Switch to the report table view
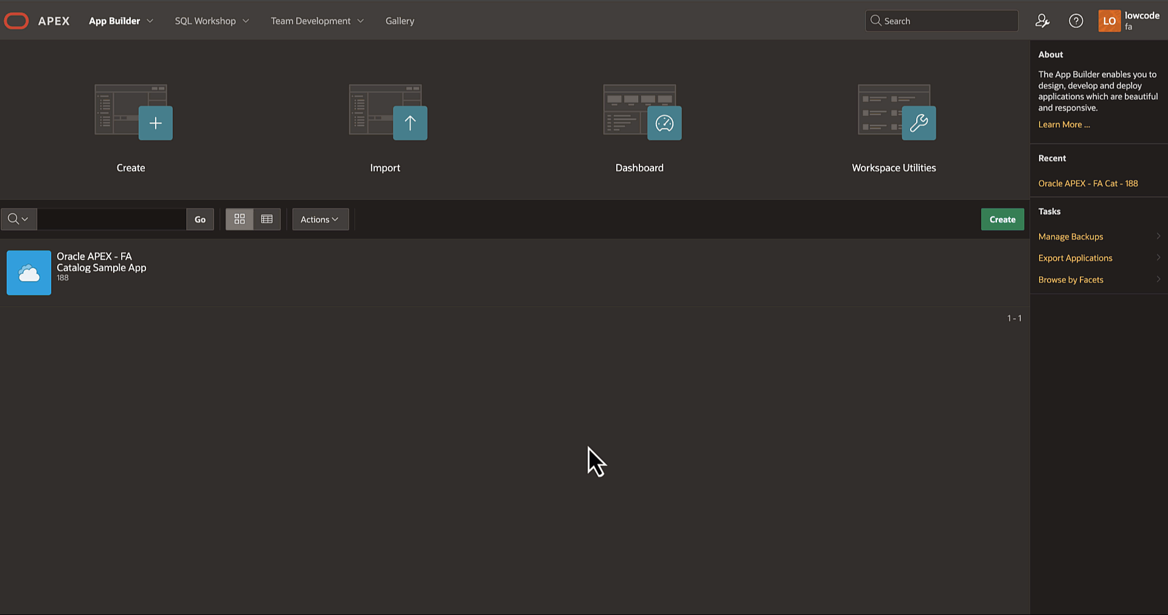1168x615 pixels. [x=267, y=219]
